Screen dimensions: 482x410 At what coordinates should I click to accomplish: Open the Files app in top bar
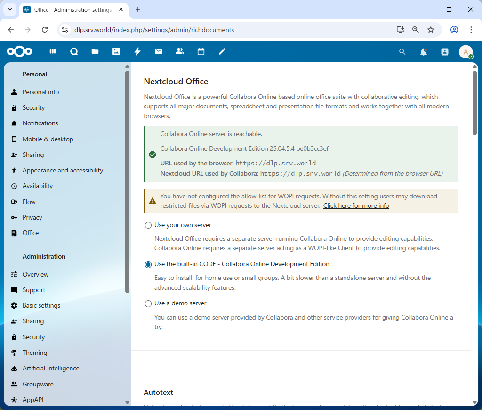click(95, 52)
